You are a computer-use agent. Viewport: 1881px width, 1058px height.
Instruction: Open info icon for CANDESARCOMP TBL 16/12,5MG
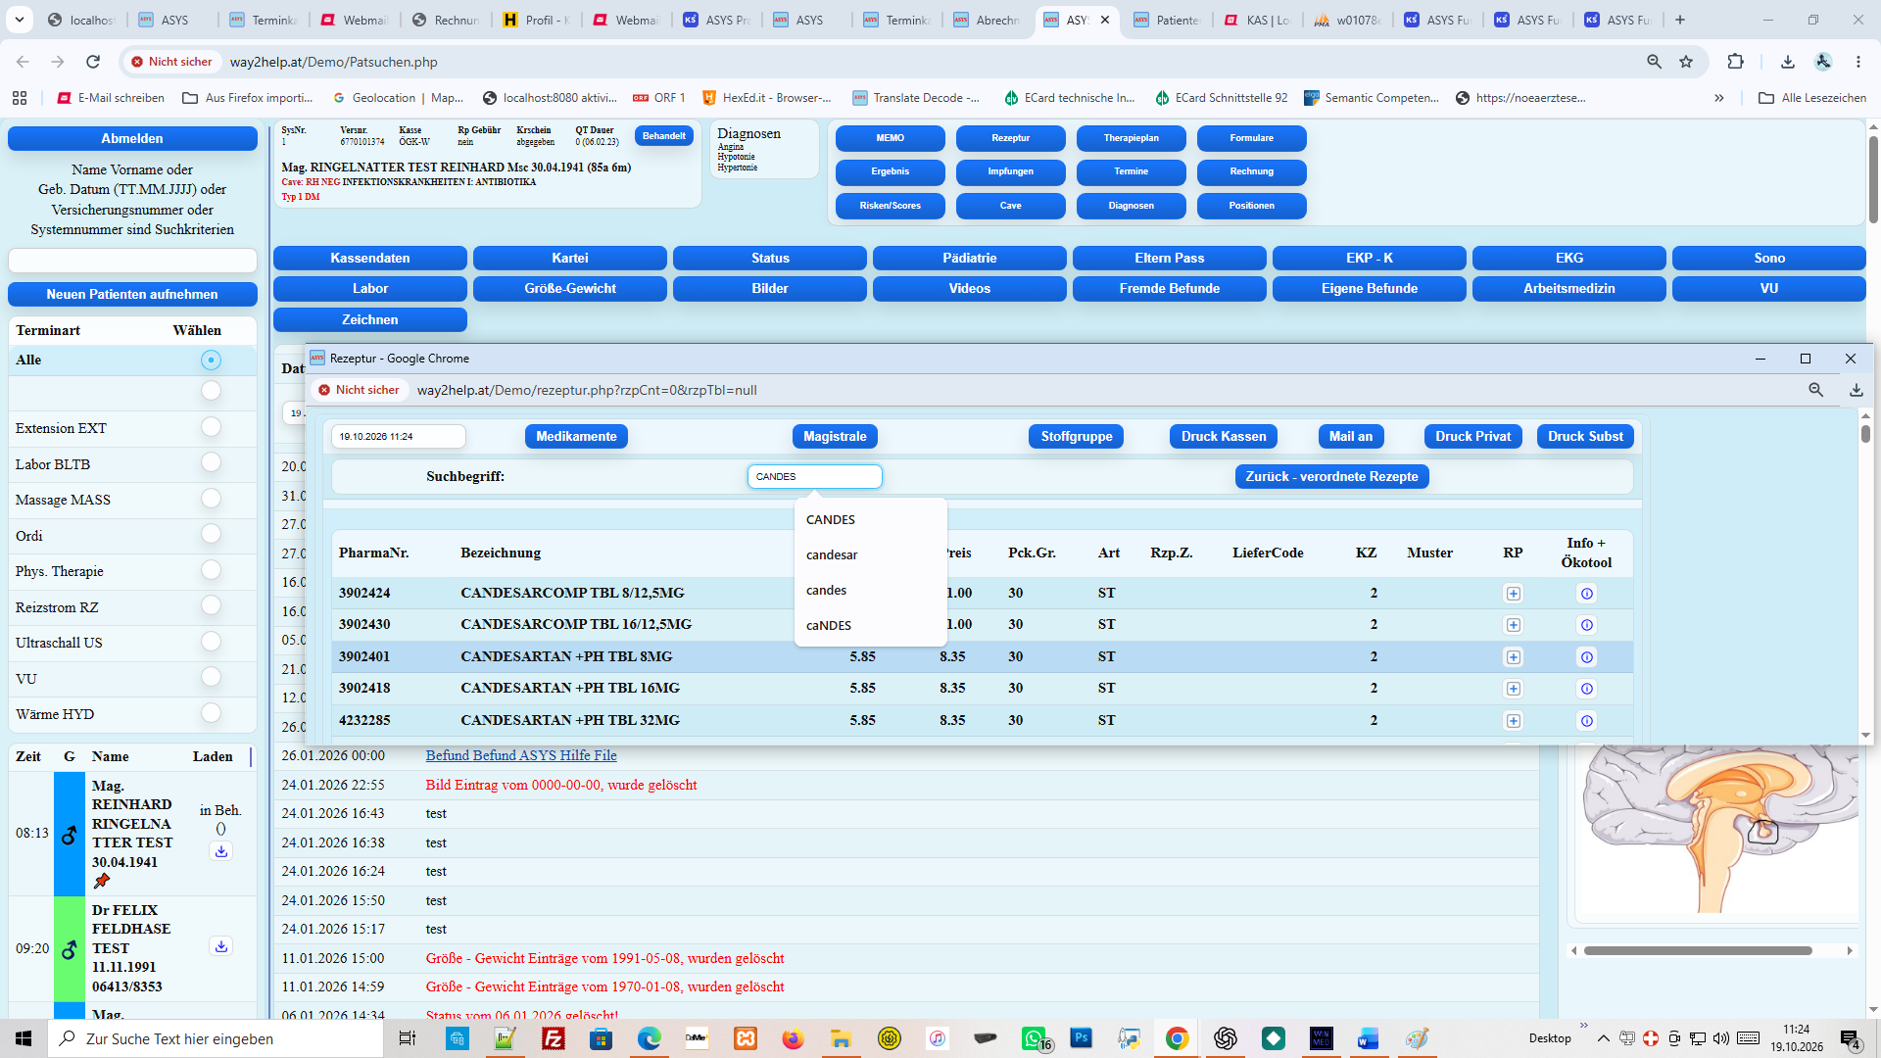click(1586, 625)
